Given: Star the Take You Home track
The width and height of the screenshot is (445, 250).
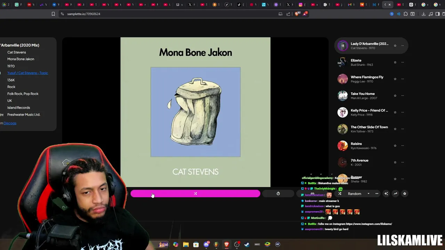Looking at the screenshot, I should [x=395, y=95].
